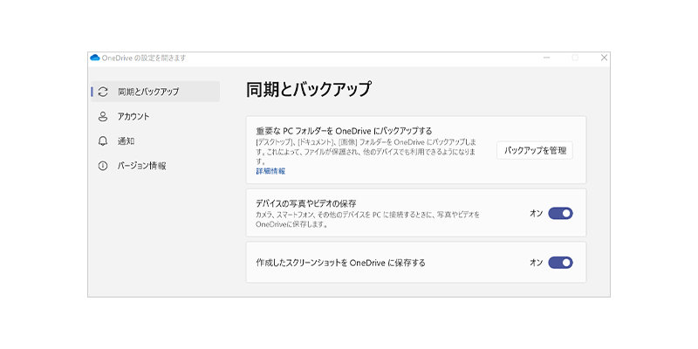Click the person icon beside アカウント
Viewport: 698px width, 349px height.
tap(103, 117)
